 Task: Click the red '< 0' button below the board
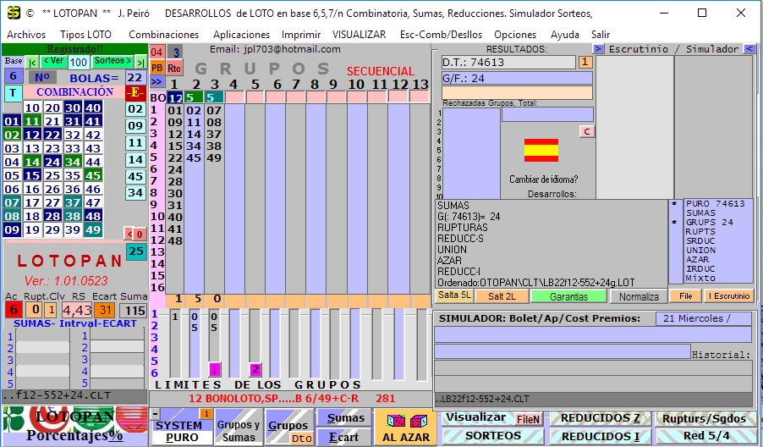[135, 234]
